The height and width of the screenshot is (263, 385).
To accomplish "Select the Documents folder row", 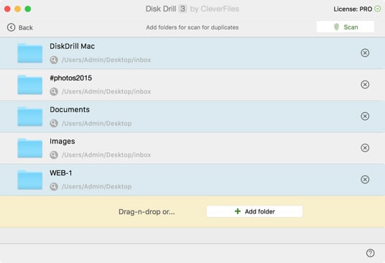I will (x=192, y=116).
